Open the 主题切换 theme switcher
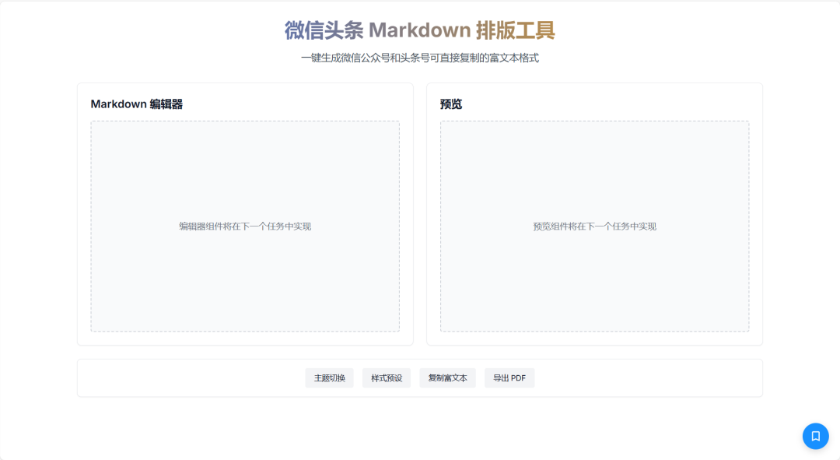840x460 pixels. pos(329,378)
